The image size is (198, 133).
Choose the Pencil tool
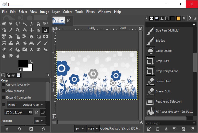pyautogui.click(x=39, y=43)
